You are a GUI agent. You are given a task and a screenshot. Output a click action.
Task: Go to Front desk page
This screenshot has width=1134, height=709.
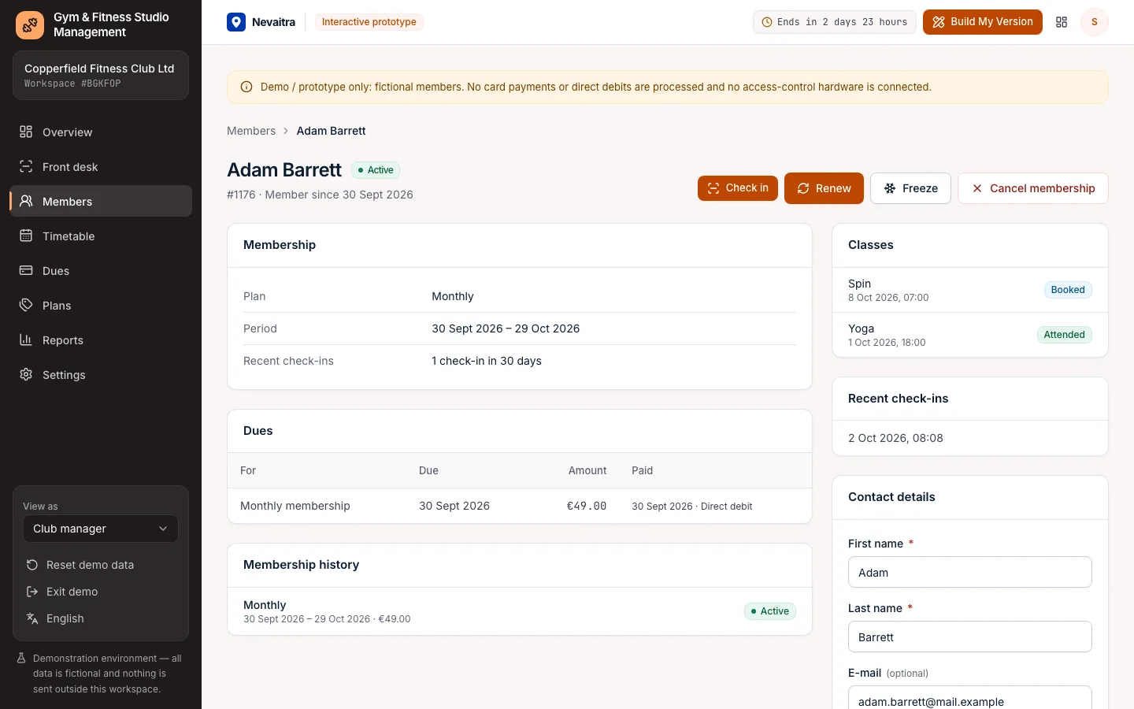[101, 167]
